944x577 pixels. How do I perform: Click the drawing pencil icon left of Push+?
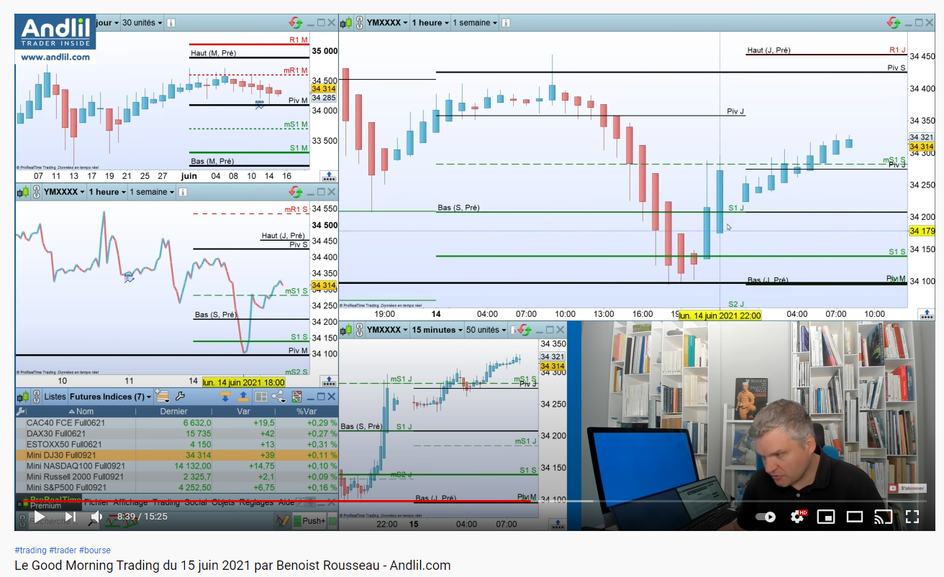pos(283,521)
